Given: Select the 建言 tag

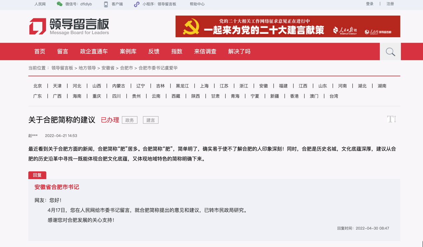Looking at the screenshot, I should [x=150, y=120].
